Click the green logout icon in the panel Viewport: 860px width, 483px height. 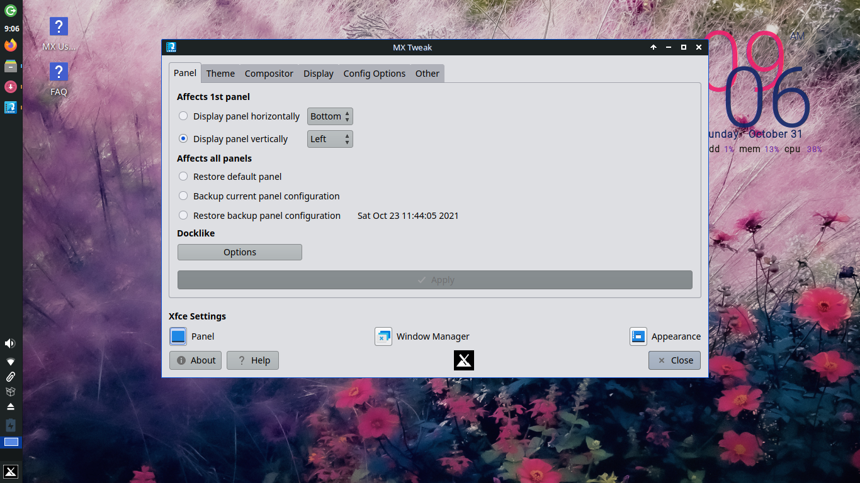coord(11,10)
